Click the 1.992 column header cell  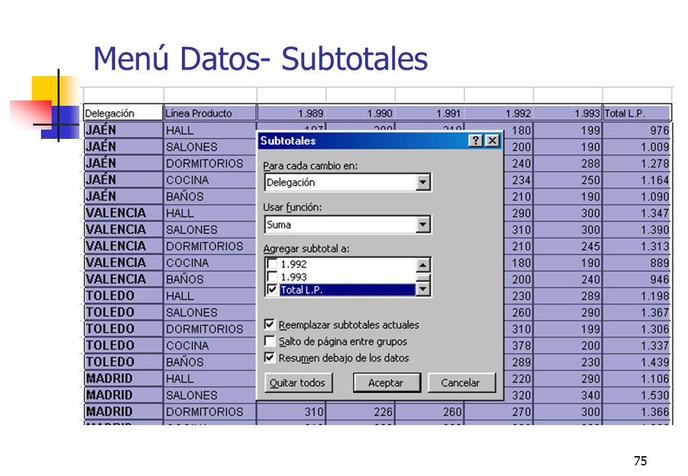click(499, 113)
